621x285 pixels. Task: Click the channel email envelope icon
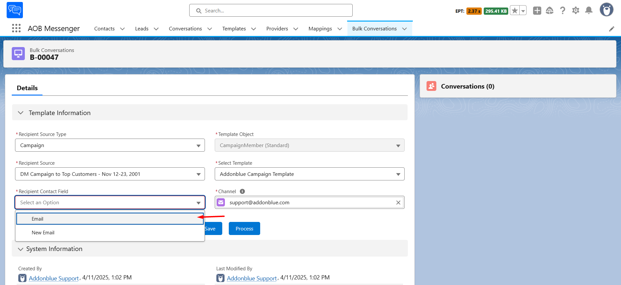point(221,202)
